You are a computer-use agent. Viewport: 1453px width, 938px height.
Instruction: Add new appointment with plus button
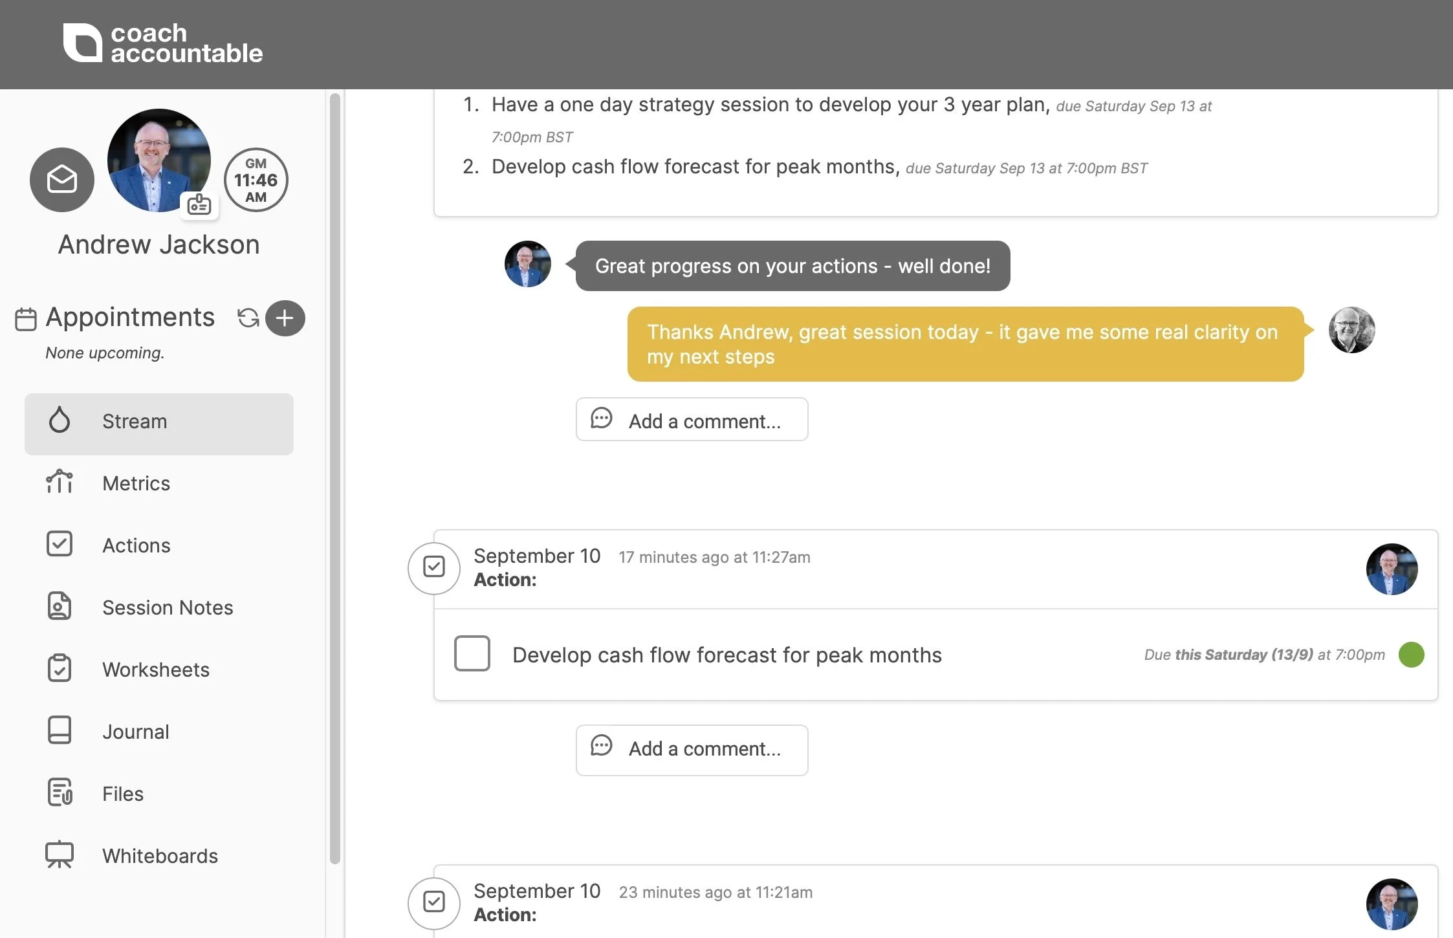285,318
